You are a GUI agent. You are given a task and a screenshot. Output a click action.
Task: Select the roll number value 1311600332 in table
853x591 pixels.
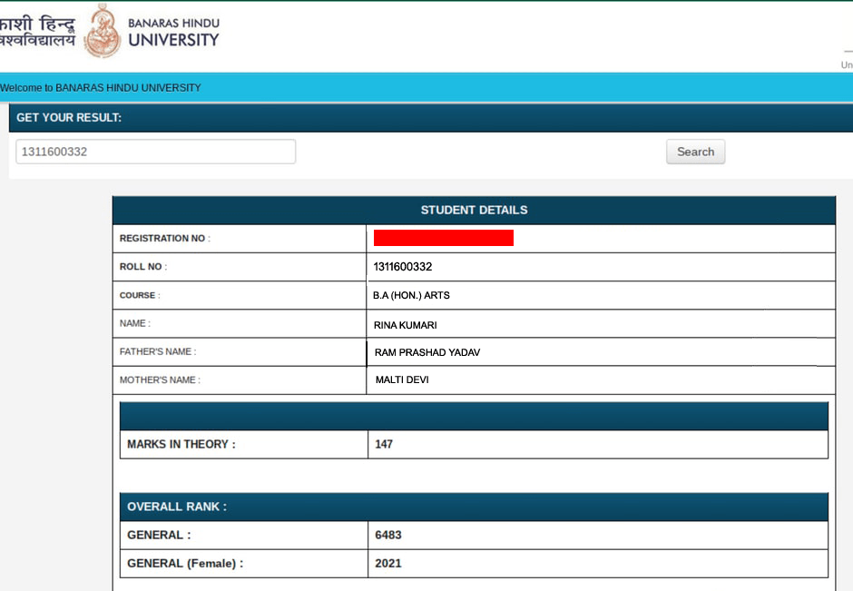403,267
